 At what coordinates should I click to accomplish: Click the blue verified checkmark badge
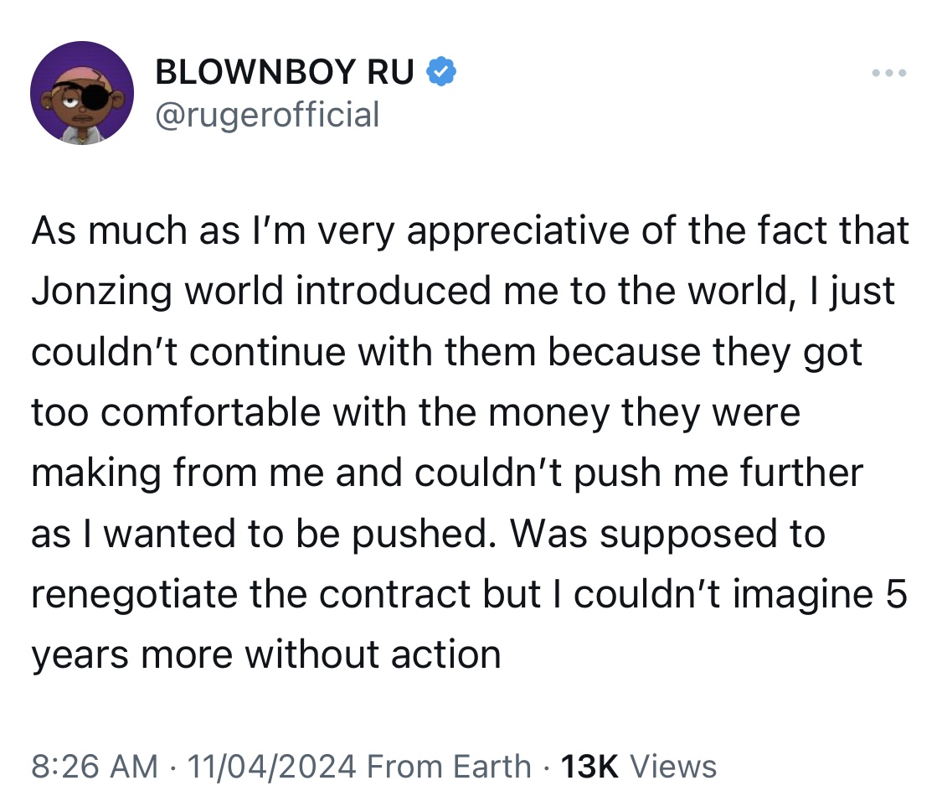(441, 71)
